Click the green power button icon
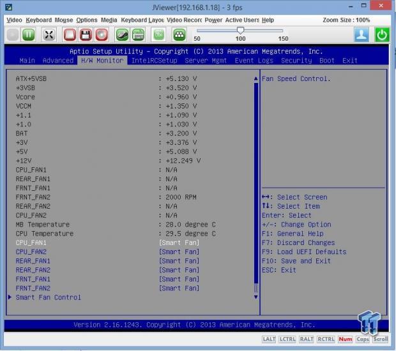 pos(381,34)
